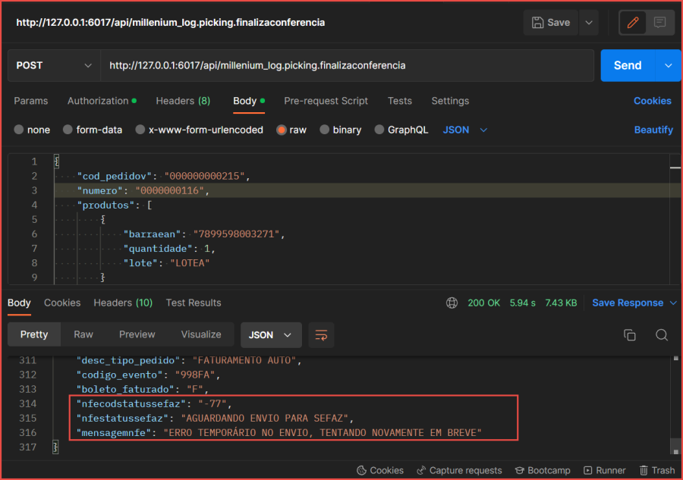Image resolution: width=683 pixels, height=480 pixels.
Task: Open the Tests tab
Action: point(399,101)
